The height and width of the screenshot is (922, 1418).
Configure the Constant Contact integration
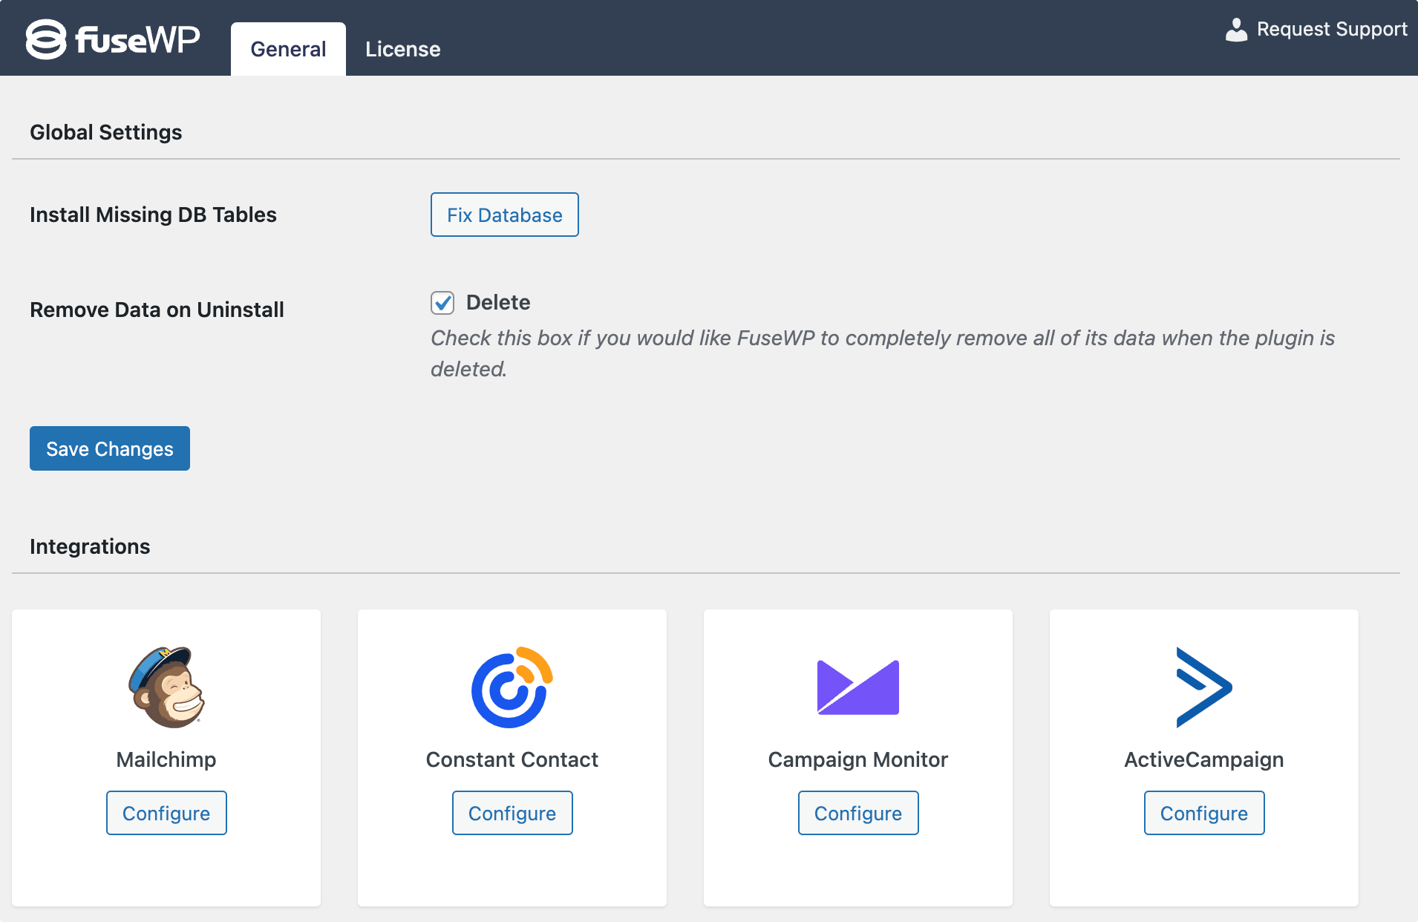(512, 813)
